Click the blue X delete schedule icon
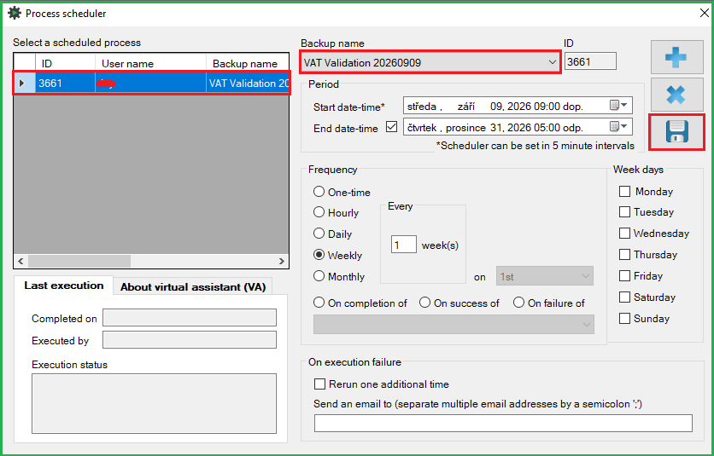This screenshot has width=714, height=456. pyautogui.click(x=676, y=95)
